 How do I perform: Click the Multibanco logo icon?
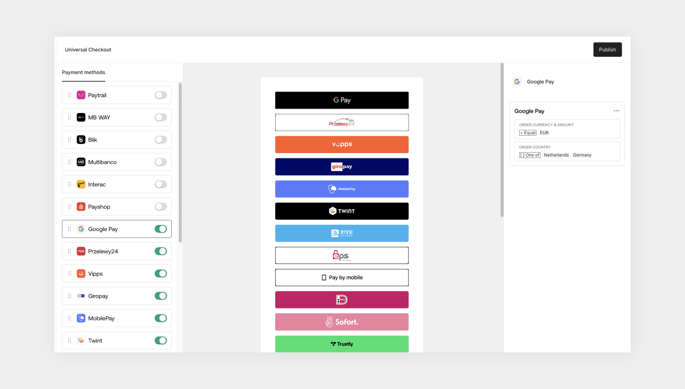[81, 162]
